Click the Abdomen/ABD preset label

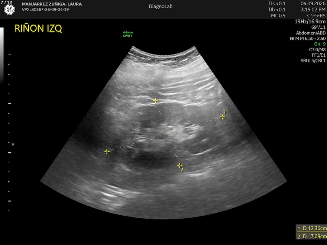[x=311, y=33]
